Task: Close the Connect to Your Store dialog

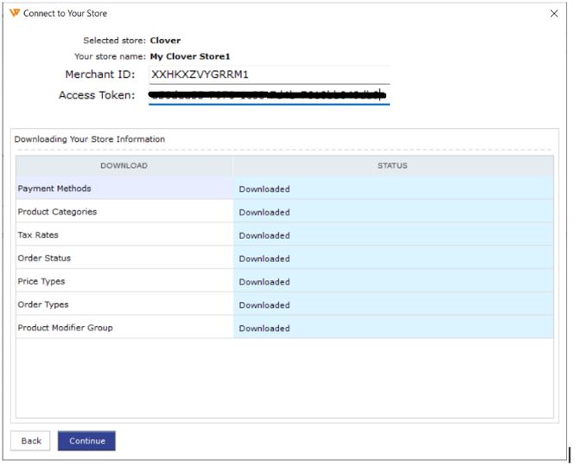Action: (x=554, y=14)
